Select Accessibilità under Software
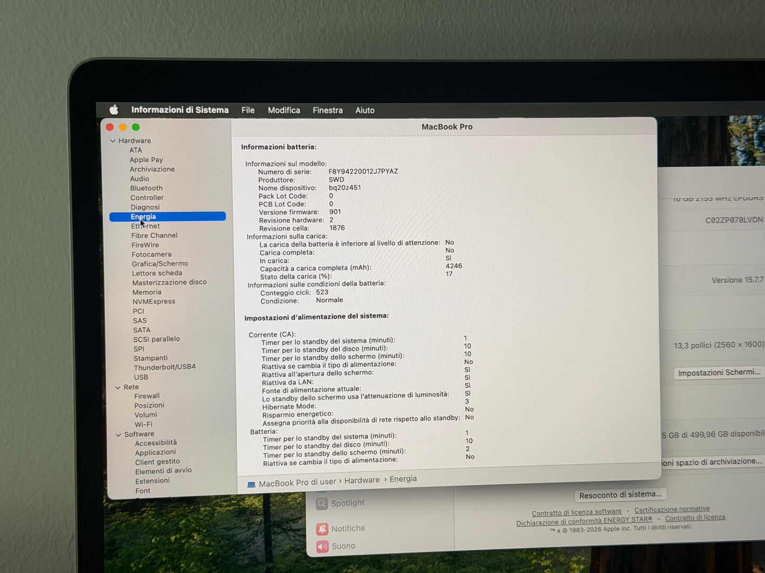The height and width of the screenshot is (573, 765). [156, 443]
